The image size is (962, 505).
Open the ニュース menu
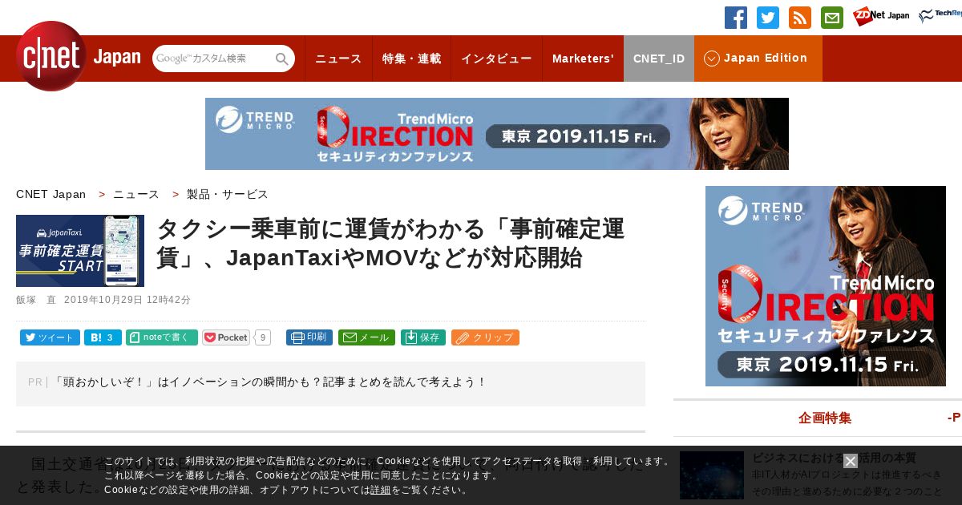[x=338, y=59]
